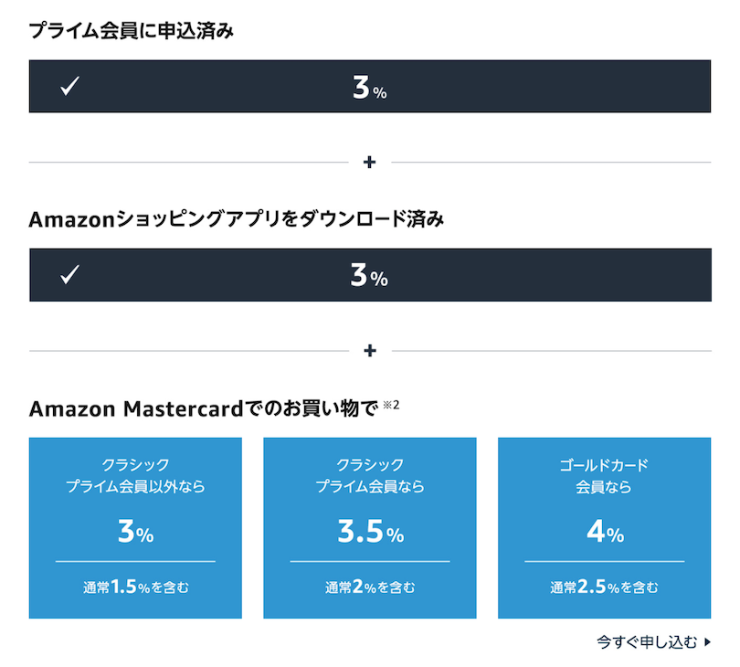Screen dimensions: 740x667
Task: Click the divider line under 3.5%
Action: 369,561
